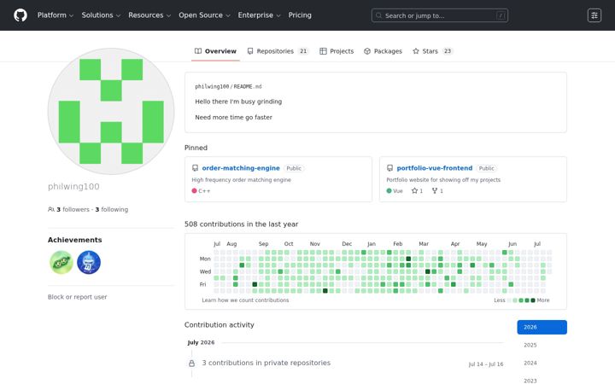Click the 'Hello there I'm busy grinding' text
615x384 pixels.
[x=238, y=102]
